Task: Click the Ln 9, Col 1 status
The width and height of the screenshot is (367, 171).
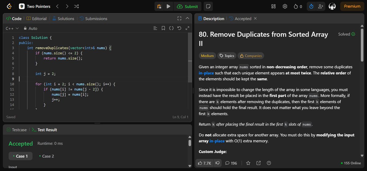Action: tap(180, 117)
